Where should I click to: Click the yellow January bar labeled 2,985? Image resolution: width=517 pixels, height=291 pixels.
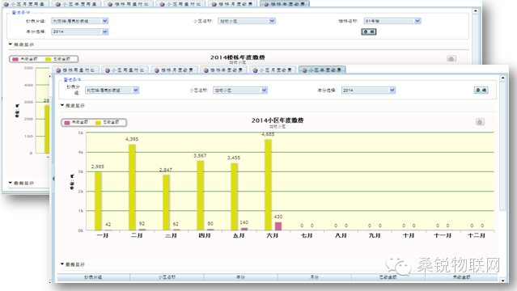point(98,201)
